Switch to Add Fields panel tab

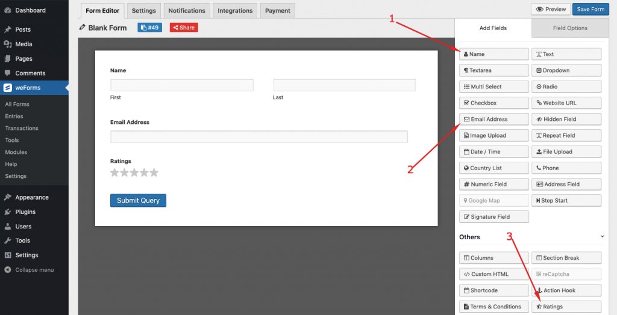493,28
